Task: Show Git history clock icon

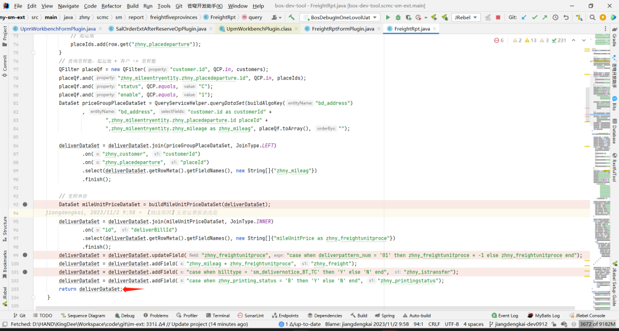Action: click(555, 17)
